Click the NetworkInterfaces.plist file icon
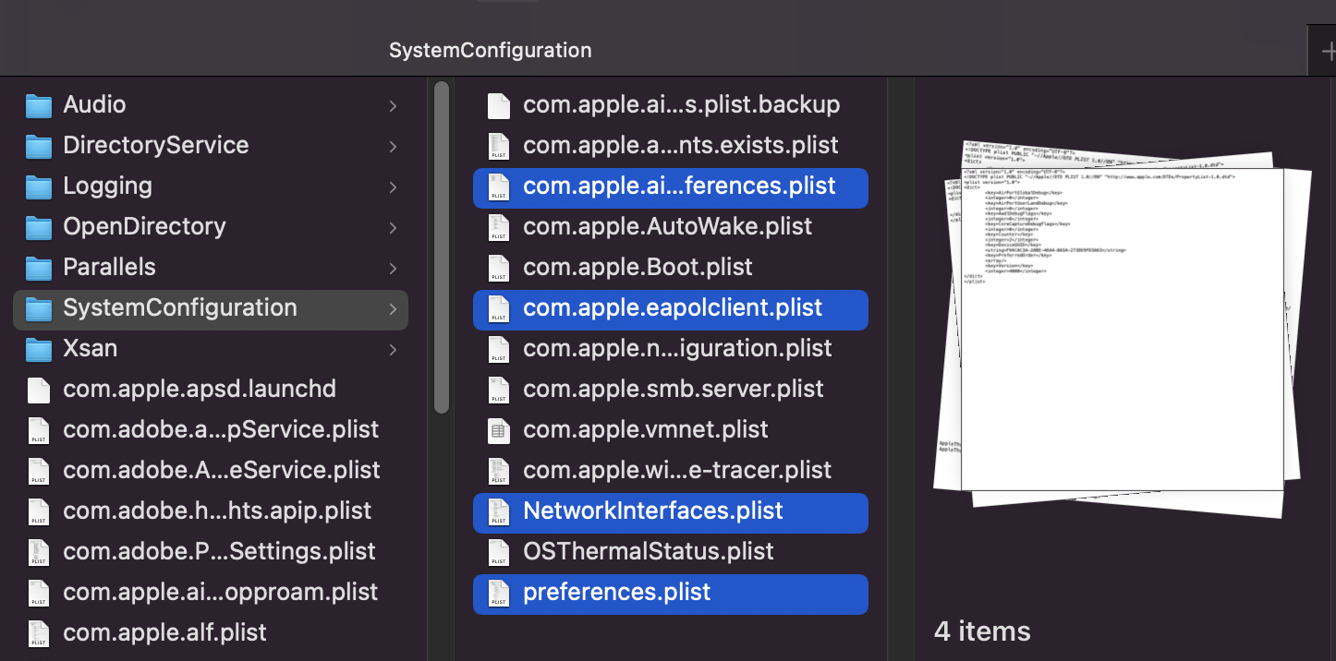Screen dimensions: 1336x661 click(498, 511)
